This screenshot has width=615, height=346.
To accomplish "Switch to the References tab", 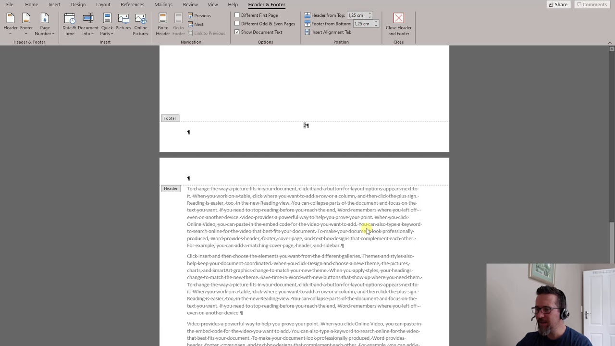I will click(x=132, y=4).
